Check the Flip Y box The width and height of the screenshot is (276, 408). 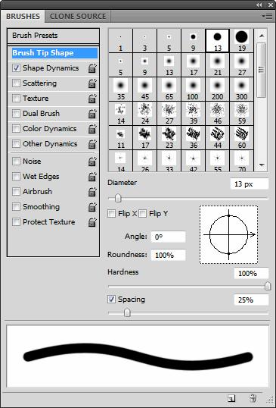tap(142, 214)
